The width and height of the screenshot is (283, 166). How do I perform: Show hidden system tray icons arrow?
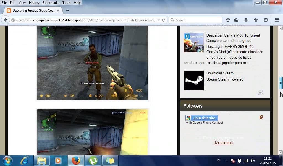(x=226, y=160)
